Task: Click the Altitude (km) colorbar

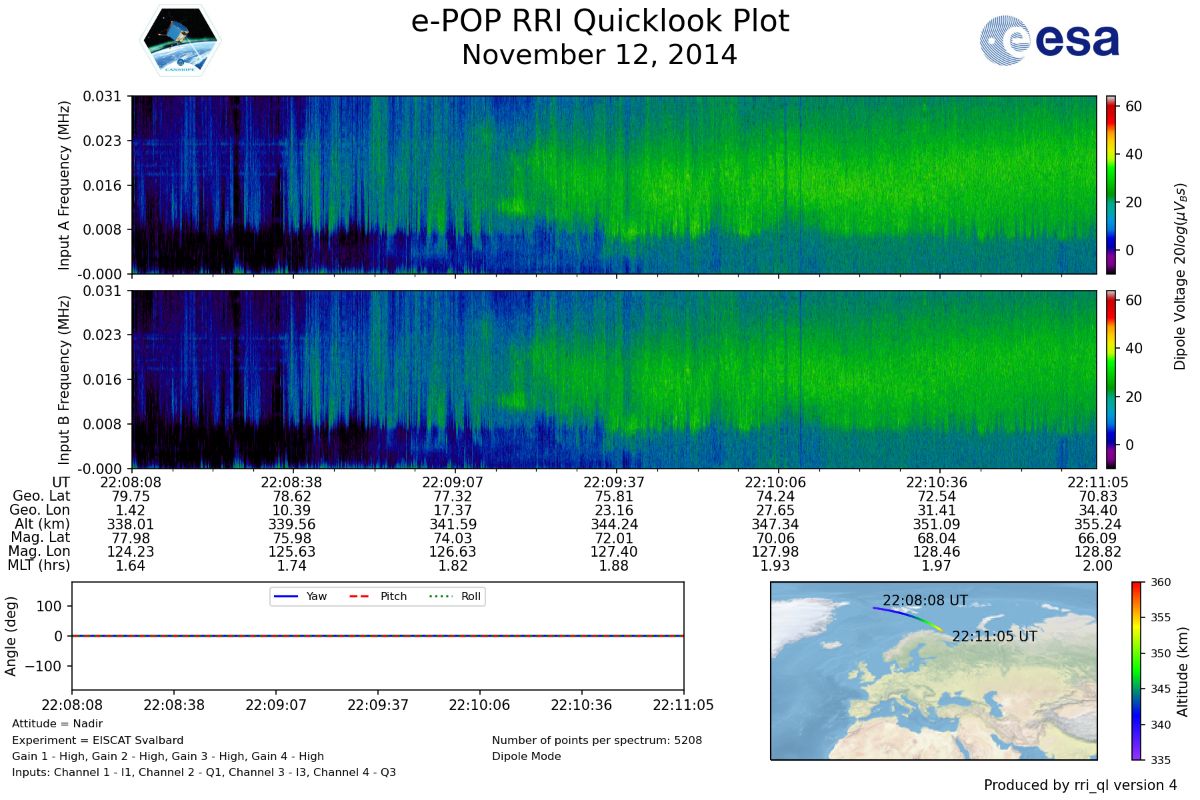Action: [x=1137, y=671]
